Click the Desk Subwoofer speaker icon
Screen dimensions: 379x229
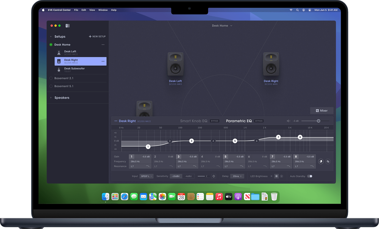click(x=59, y=70)
